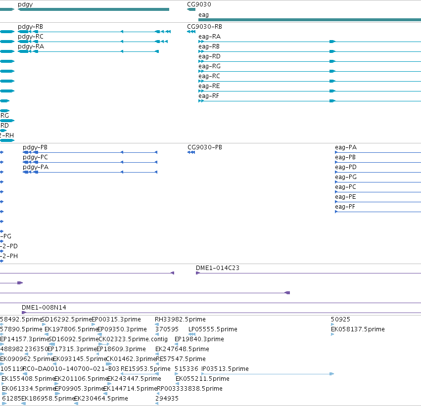Select the eag-PB protein label
Viewport: 421px width, 406px height.
(x=345, y=157)
